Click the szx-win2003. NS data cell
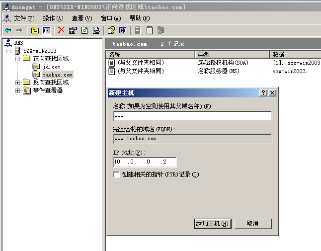The height and width of the screenshot is (251, 321). click(x=290, y=71)
